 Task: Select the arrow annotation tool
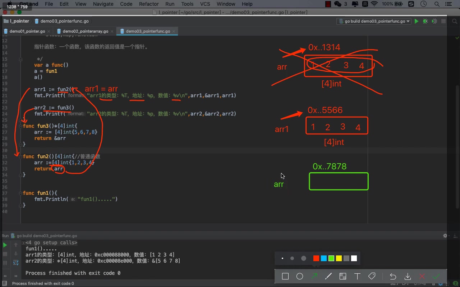(x=314, y=276)
